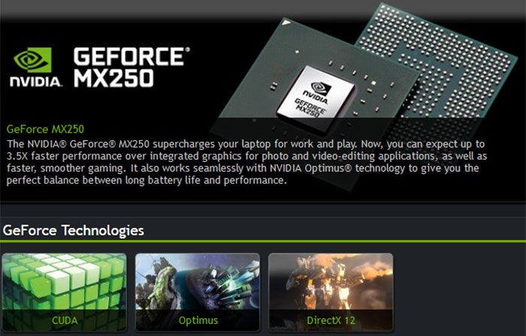Click the Optimus label text

[x=198, y=320]
